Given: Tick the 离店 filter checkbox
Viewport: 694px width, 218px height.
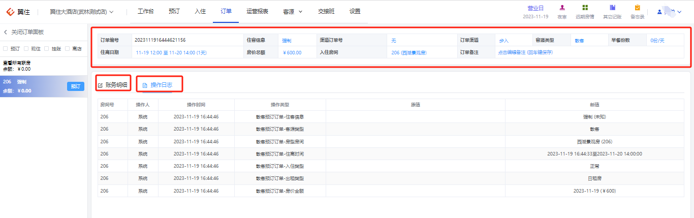Looking at the screenshot, I should 68,49.
